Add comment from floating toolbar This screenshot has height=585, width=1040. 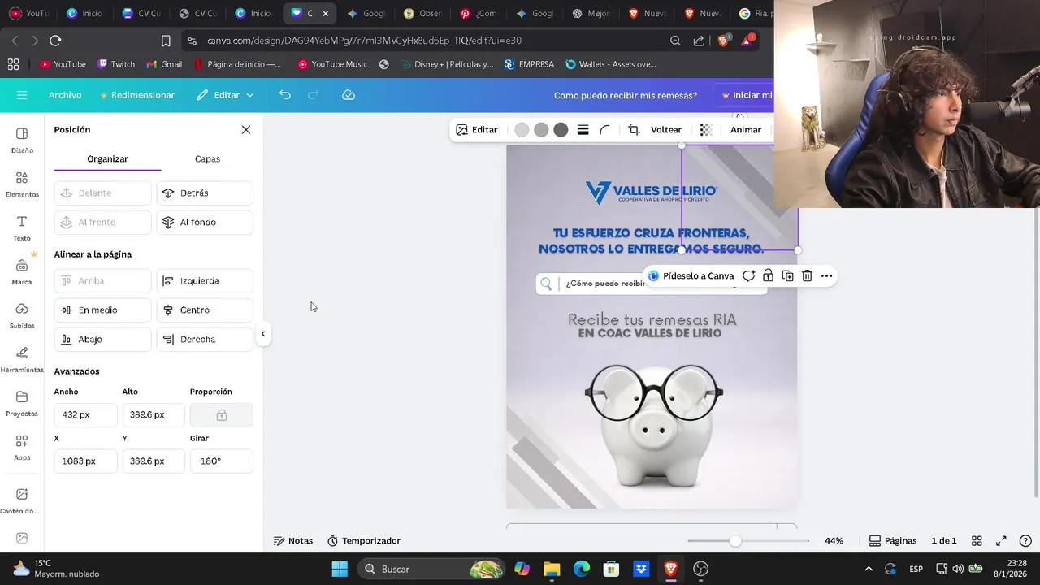click(748, 276)
